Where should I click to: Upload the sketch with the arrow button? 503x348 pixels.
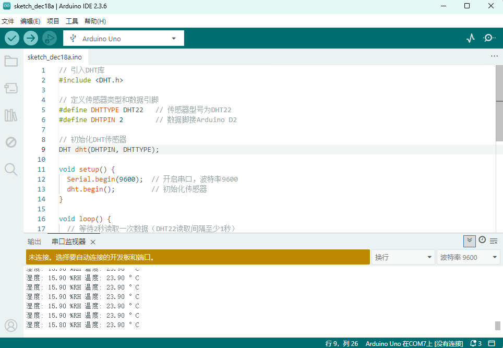[x=30, y=39]
